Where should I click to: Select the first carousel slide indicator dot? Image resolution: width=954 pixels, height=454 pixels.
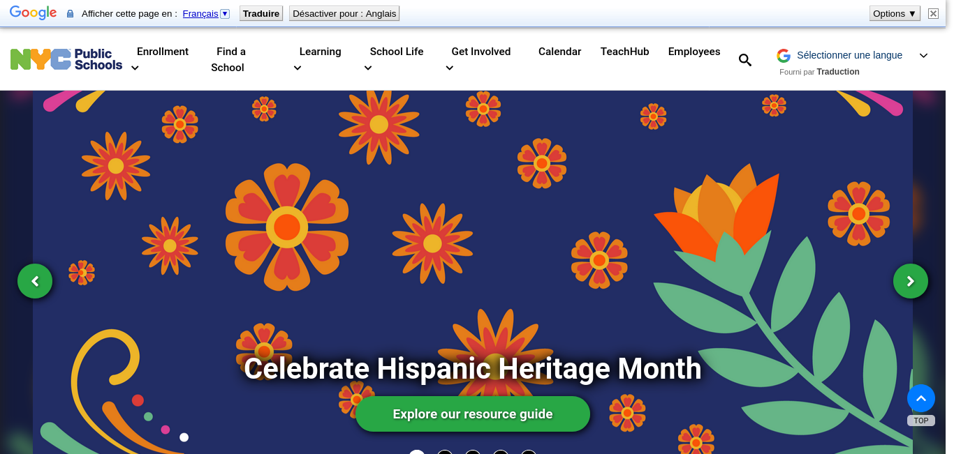pos(417,452)
